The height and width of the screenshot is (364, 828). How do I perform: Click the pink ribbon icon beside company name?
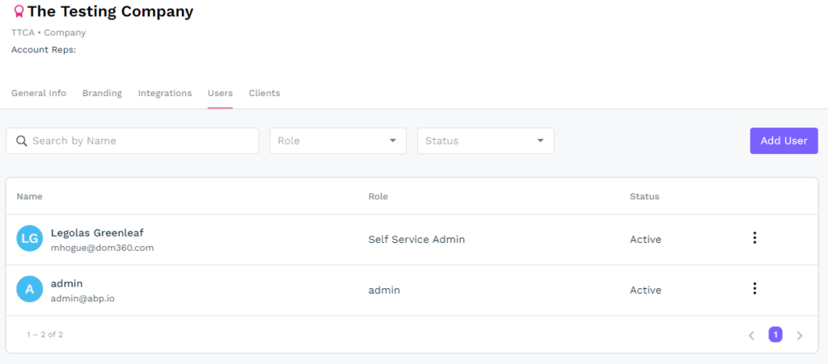[x=18, y=12]
